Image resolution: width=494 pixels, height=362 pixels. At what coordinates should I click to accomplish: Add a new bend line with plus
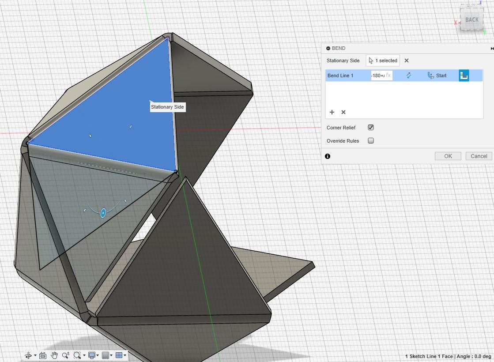click(x=332, y=112)
